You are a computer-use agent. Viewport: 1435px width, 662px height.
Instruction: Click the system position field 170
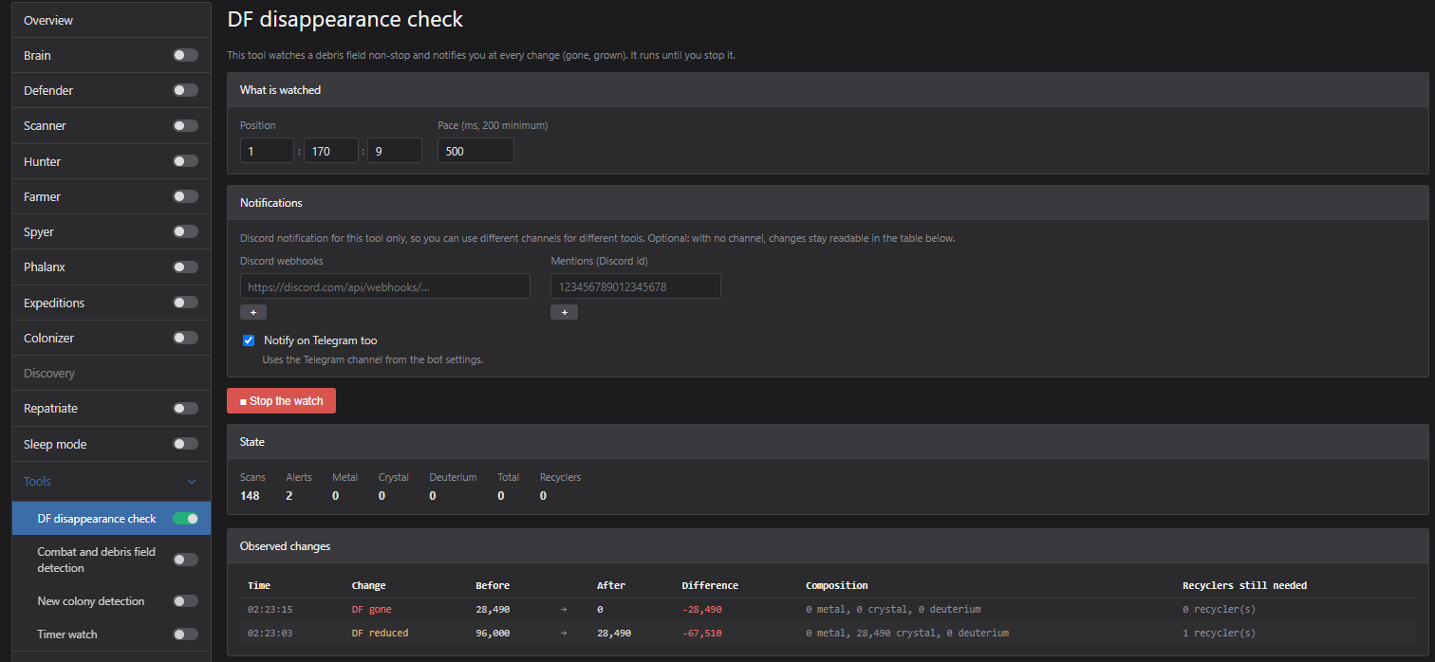tap(331, 151)
